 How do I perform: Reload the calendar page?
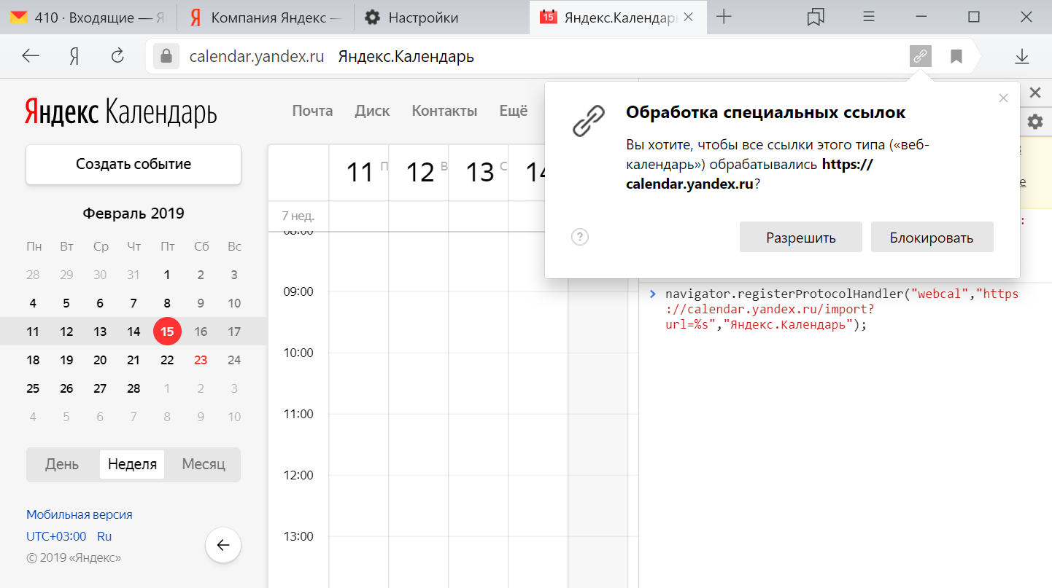(x=117, y=56)
